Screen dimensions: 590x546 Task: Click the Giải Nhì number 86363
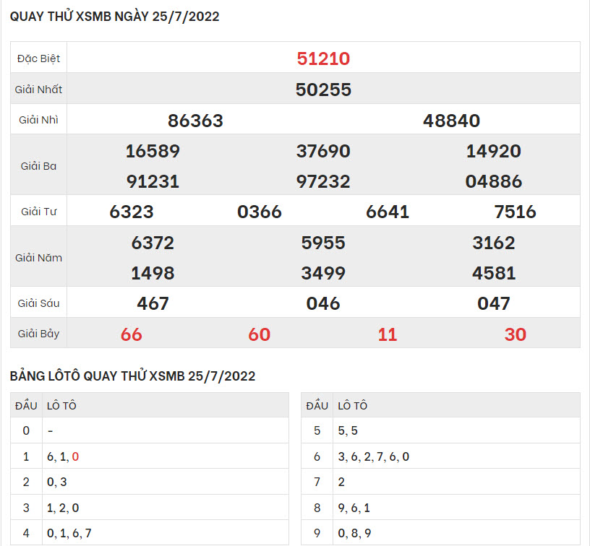[195, 121]
